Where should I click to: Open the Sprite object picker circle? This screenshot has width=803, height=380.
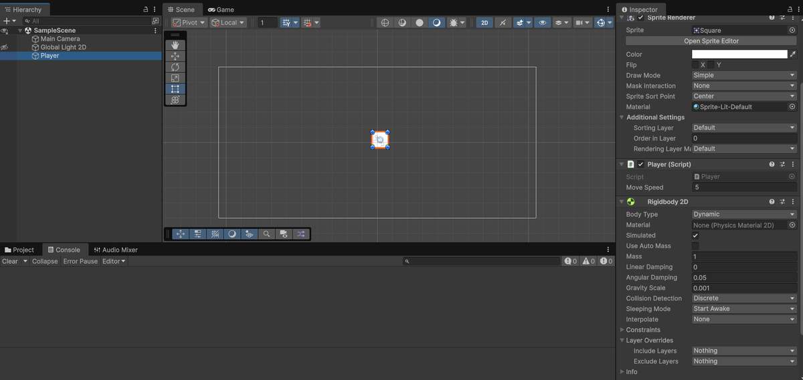(792, 30)
